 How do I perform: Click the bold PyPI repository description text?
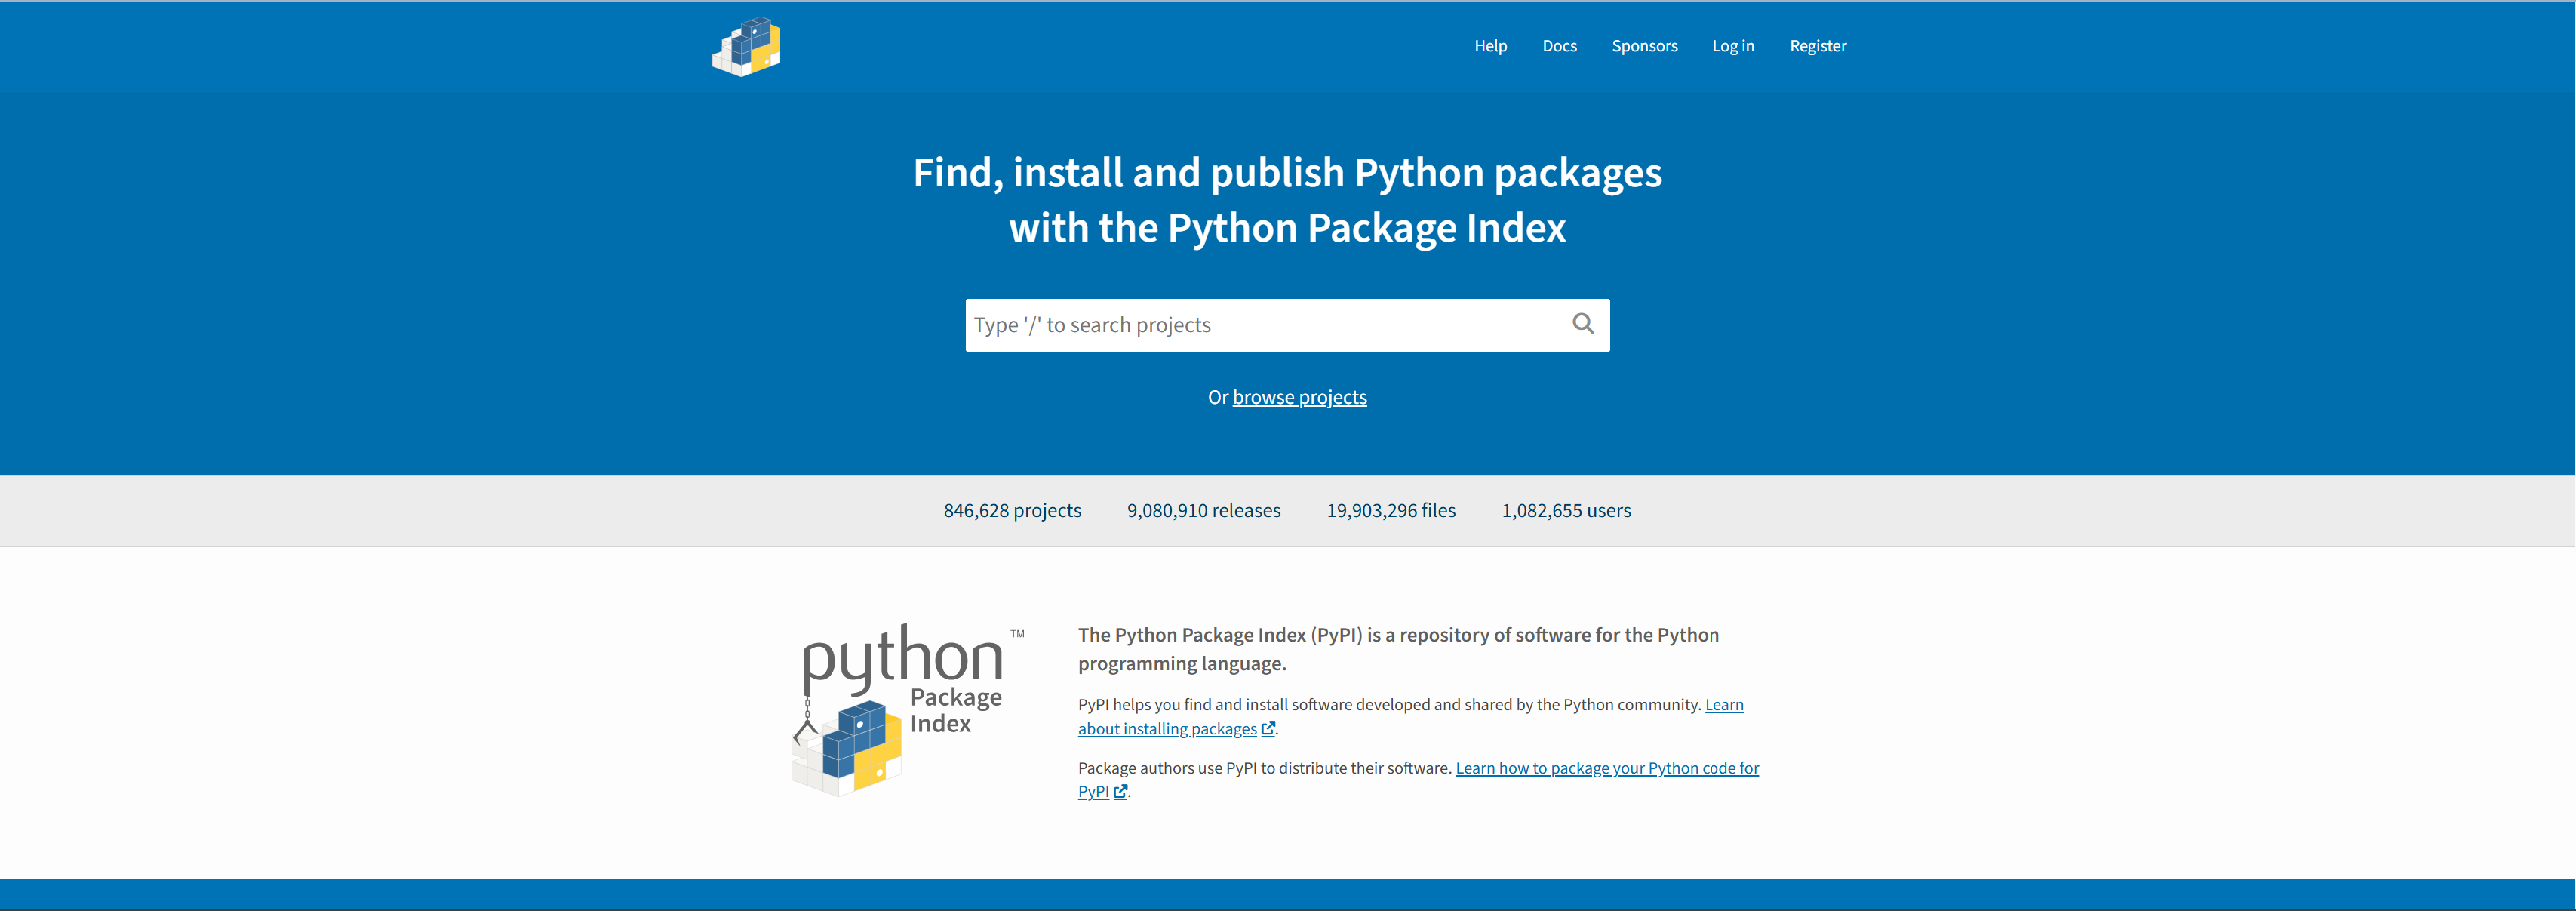coord(1398,649)
